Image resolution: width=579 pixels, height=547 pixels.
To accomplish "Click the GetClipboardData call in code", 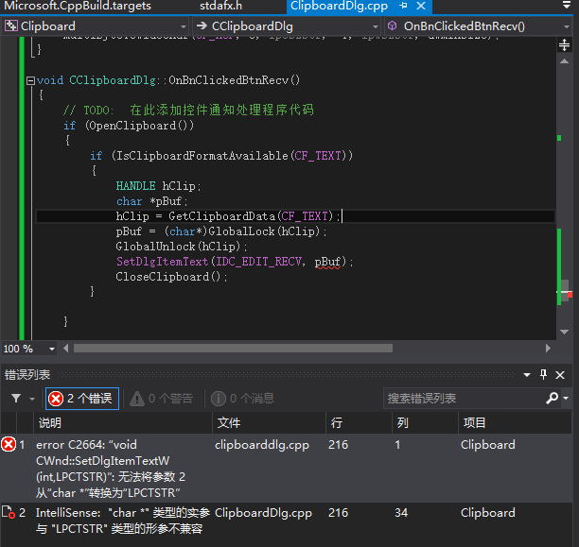I will point(222,216).
